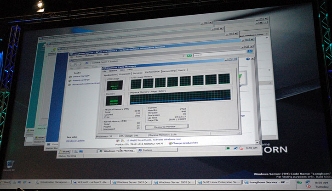Open the Users tab in Task Manager
This screenshot has width=332, height=191.
coord(182,70)
